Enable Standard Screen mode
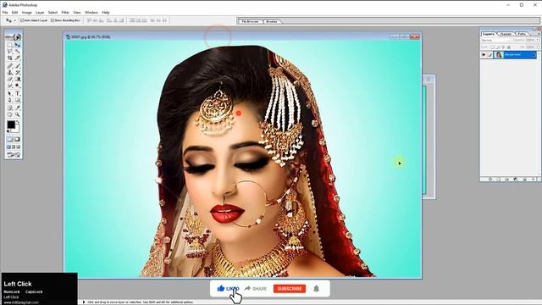The image size is (542, 305). click(x=8, y=147)
